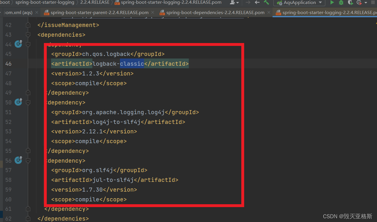Click line number 53 in the gutter
The height and width of the screenshot is (222, 377).
(x=8, y=131)
